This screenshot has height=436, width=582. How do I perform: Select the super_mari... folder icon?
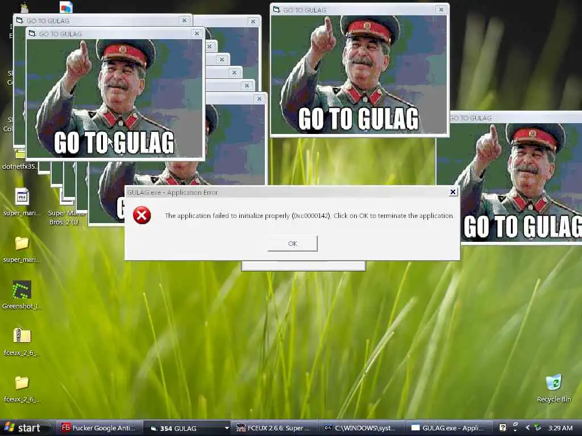pyautogui.click(x=22, y=249)
